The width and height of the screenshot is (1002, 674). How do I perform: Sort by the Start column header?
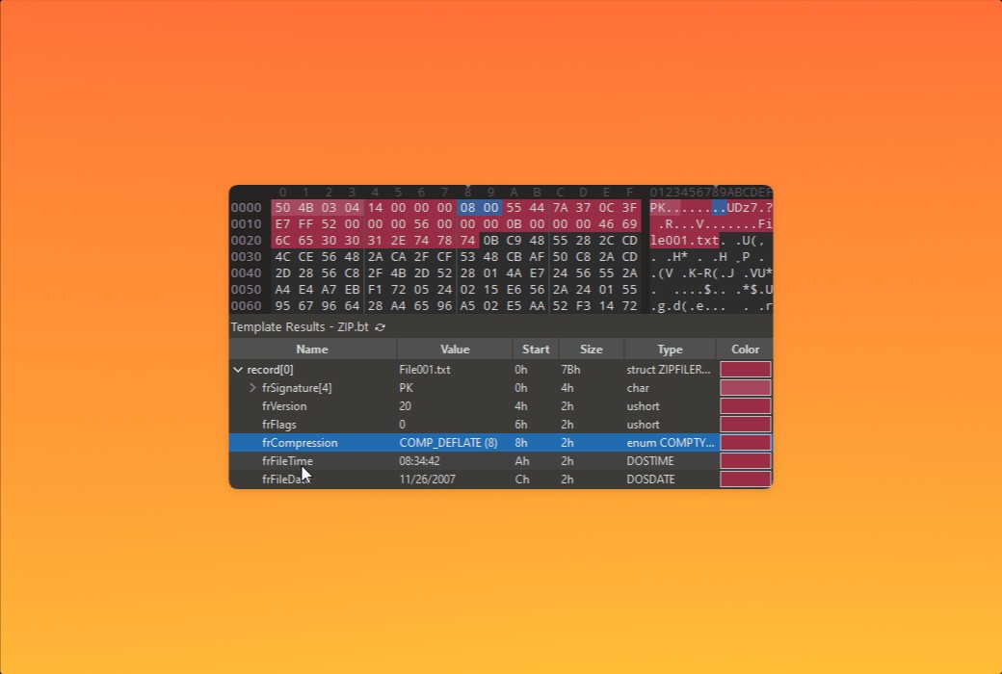tap(536, 349)
